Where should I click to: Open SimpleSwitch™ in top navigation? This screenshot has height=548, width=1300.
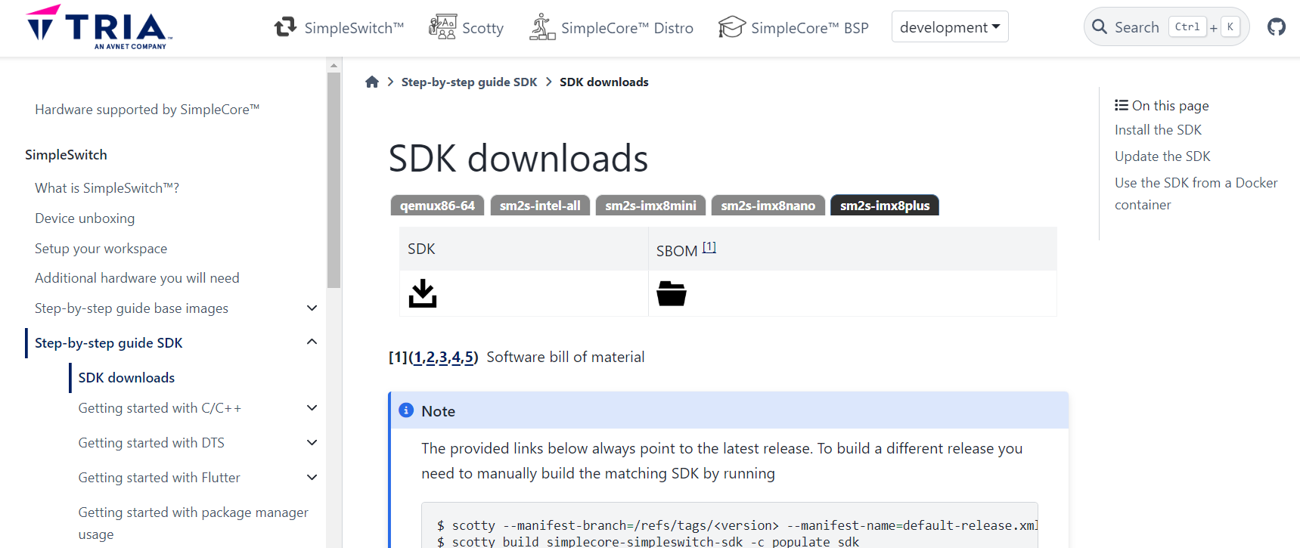pos(354,28)
